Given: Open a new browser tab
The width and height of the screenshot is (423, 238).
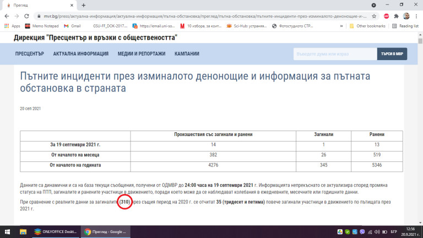Looking at the screenshot, I should coord(83,5).
